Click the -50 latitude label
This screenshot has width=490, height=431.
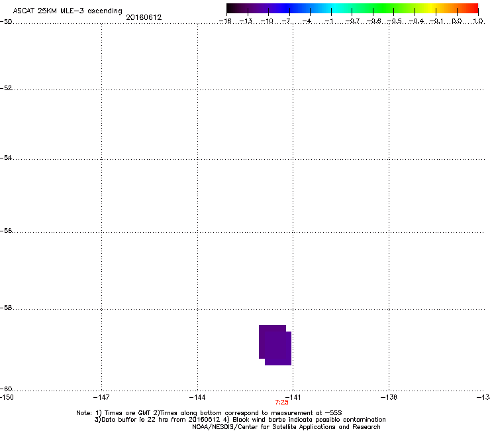coord(6,22)
